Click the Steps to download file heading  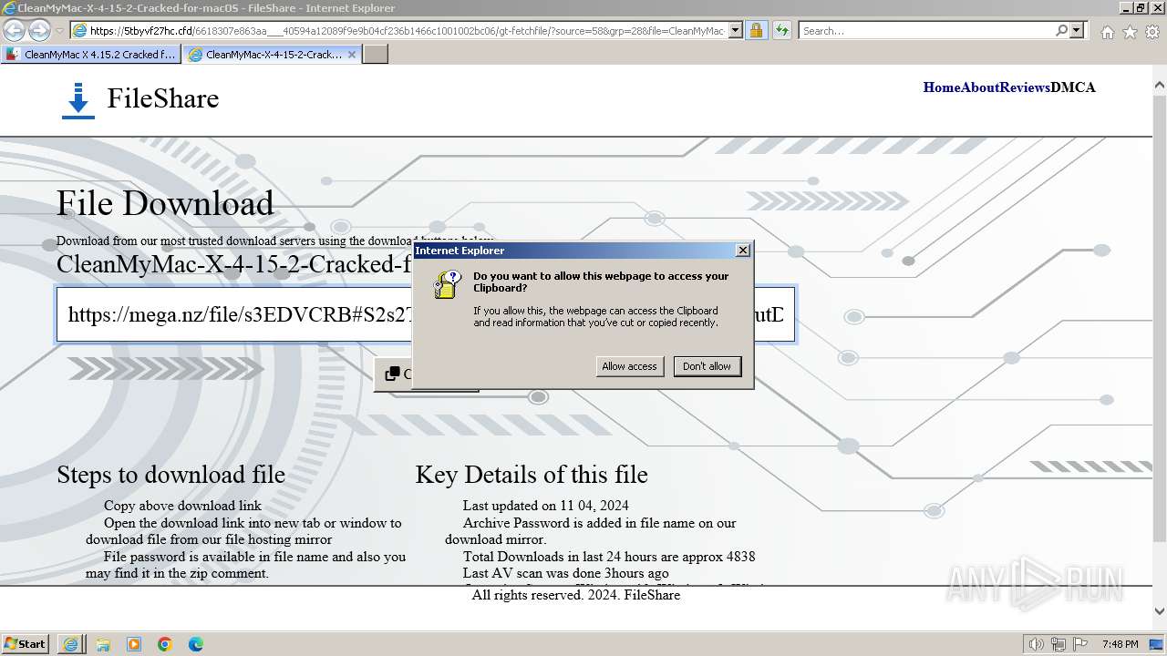[x=171, y=475]
